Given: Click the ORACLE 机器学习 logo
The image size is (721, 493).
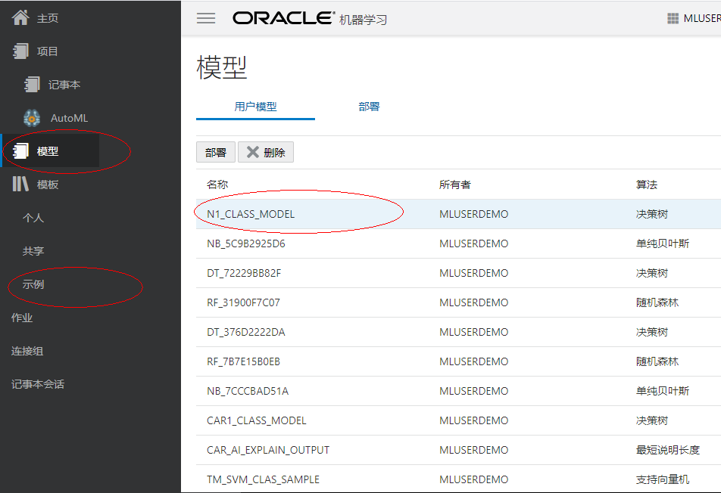Looking at the screenshot, I should click(310, 18).
